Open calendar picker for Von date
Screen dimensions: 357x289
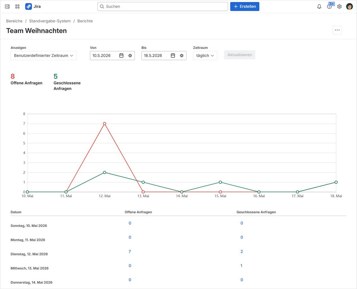coord(121,55)
